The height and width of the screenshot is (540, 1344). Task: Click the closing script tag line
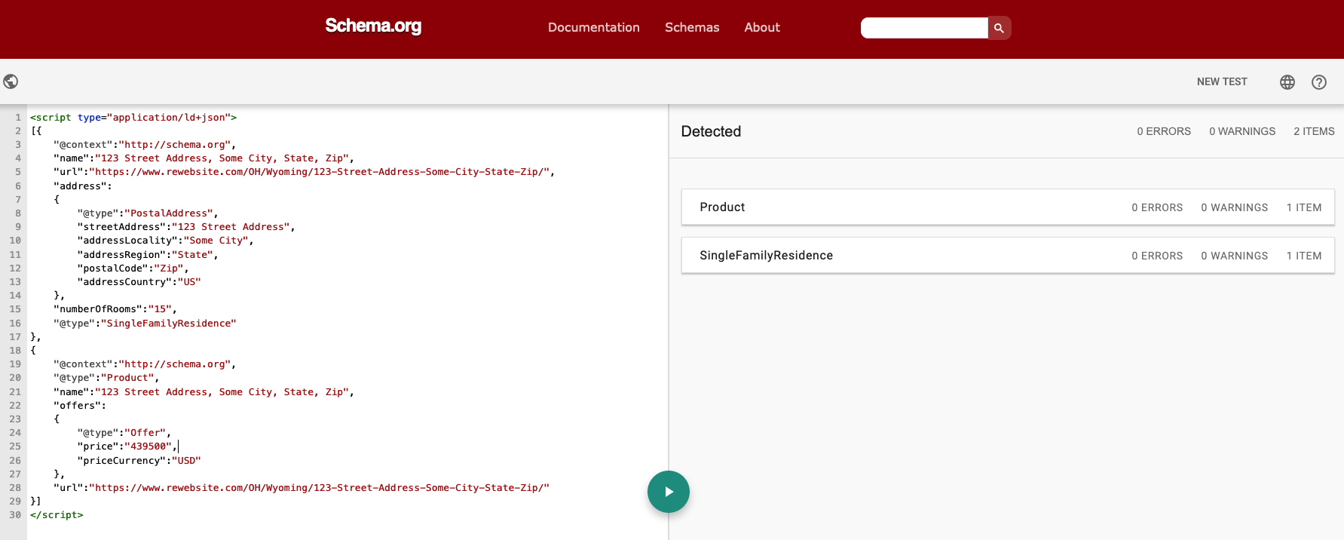coord(57,515)
